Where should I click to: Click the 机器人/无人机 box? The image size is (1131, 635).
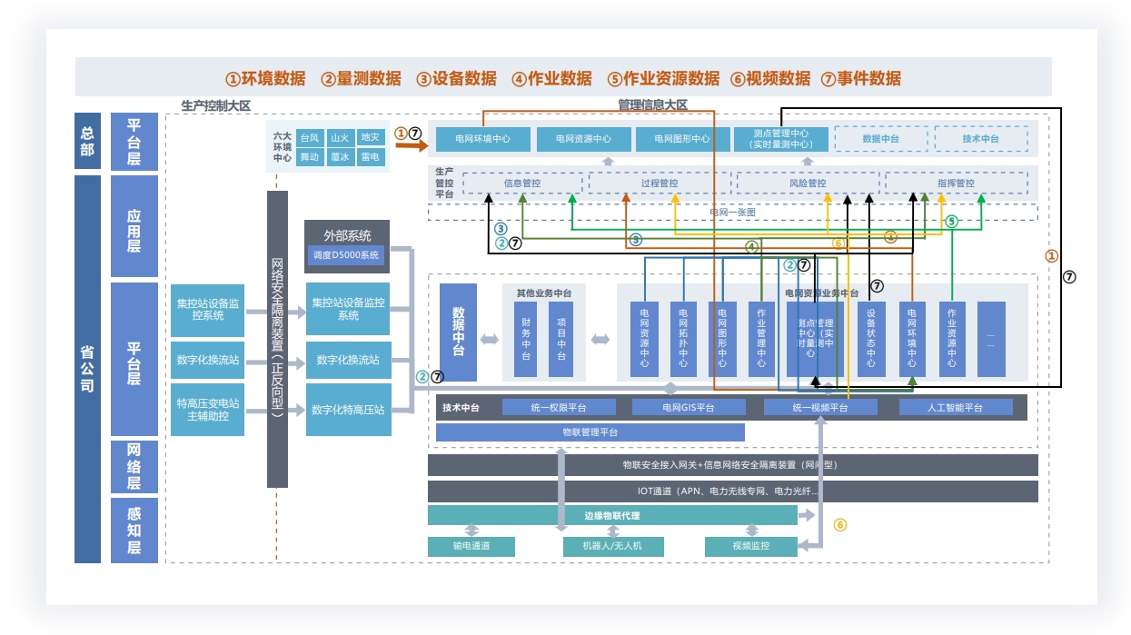tap(613, 546)
